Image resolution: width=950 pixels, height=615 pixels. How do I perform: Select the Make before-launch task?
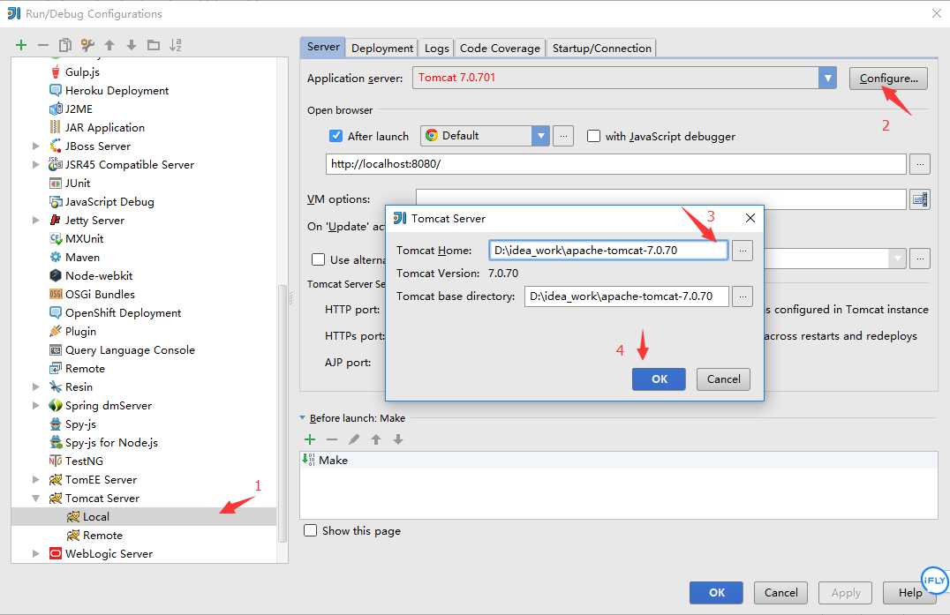pyautogui.click(x=619, y=460)
